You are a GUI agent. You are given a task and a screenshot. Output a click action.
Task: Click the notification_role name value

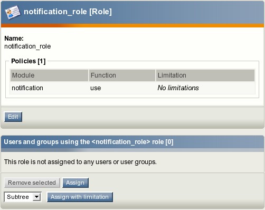27,46
